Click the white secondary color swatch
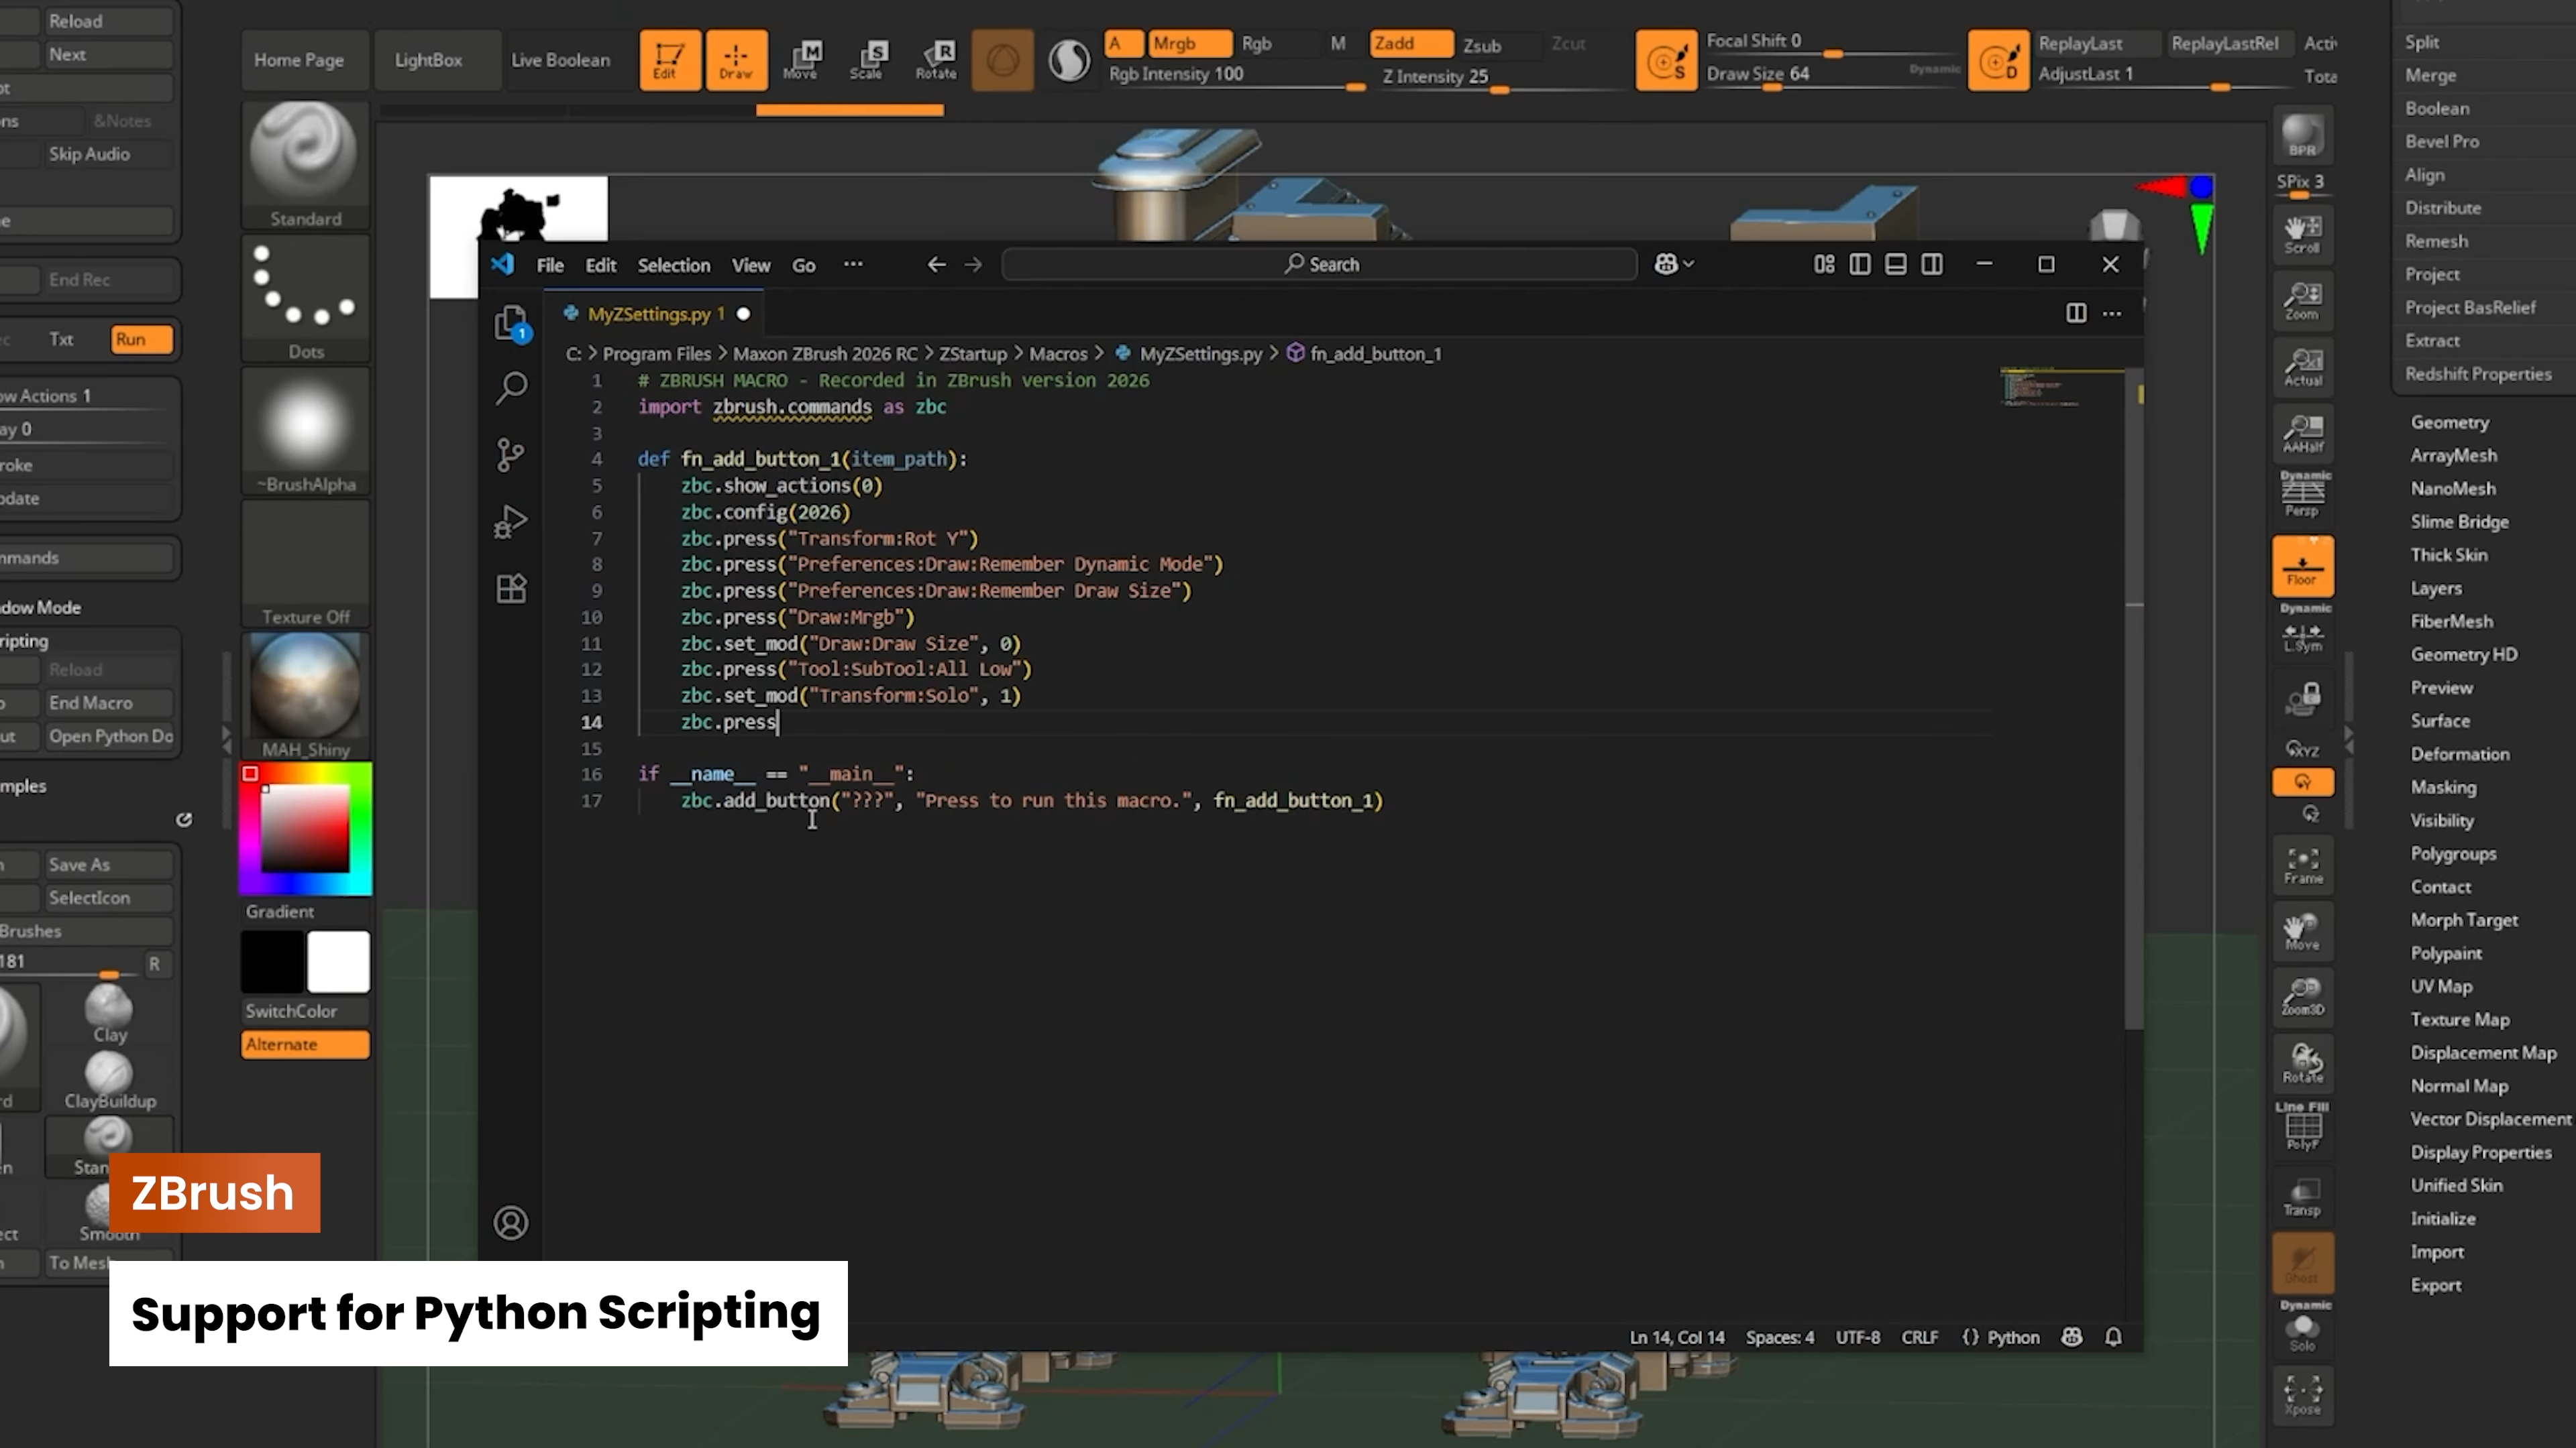Viewport: 2576px width, 1448px height. tap(338, 961)
